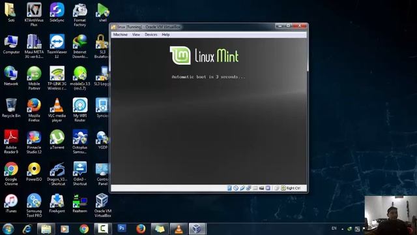Screen dimensions: 417x235
Task: Click the EN language indicator in tray
Action: 334,228
